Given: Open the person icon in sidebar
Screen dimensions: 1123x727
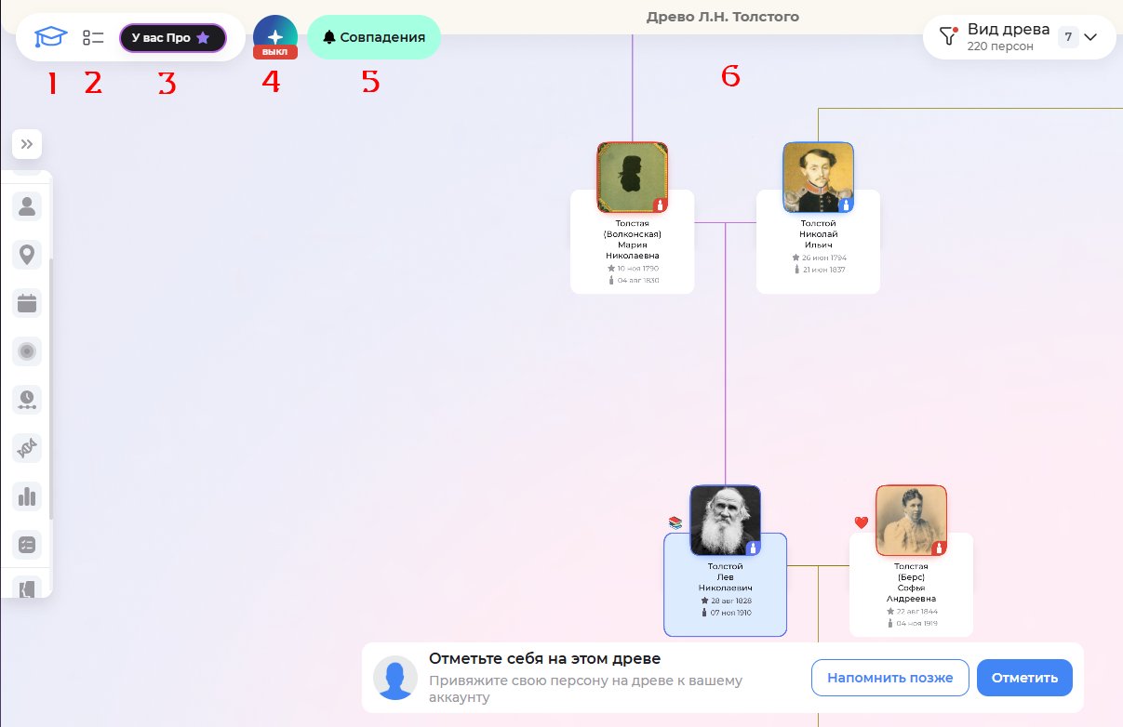Looking at the screenshot, I should (x=27, y=206).
